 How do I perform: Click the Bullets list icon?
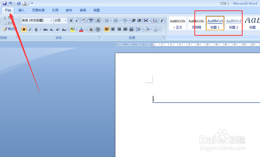(107, 21)
